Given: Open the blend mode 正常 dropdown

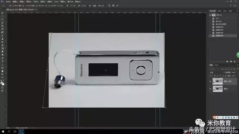Looking at the screenshot, I should [x=216, y=73].
